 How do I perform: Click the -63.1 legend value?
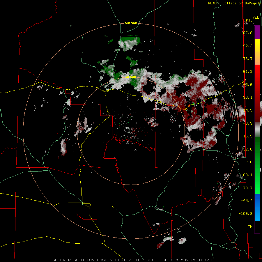click(x=247, y=175)
